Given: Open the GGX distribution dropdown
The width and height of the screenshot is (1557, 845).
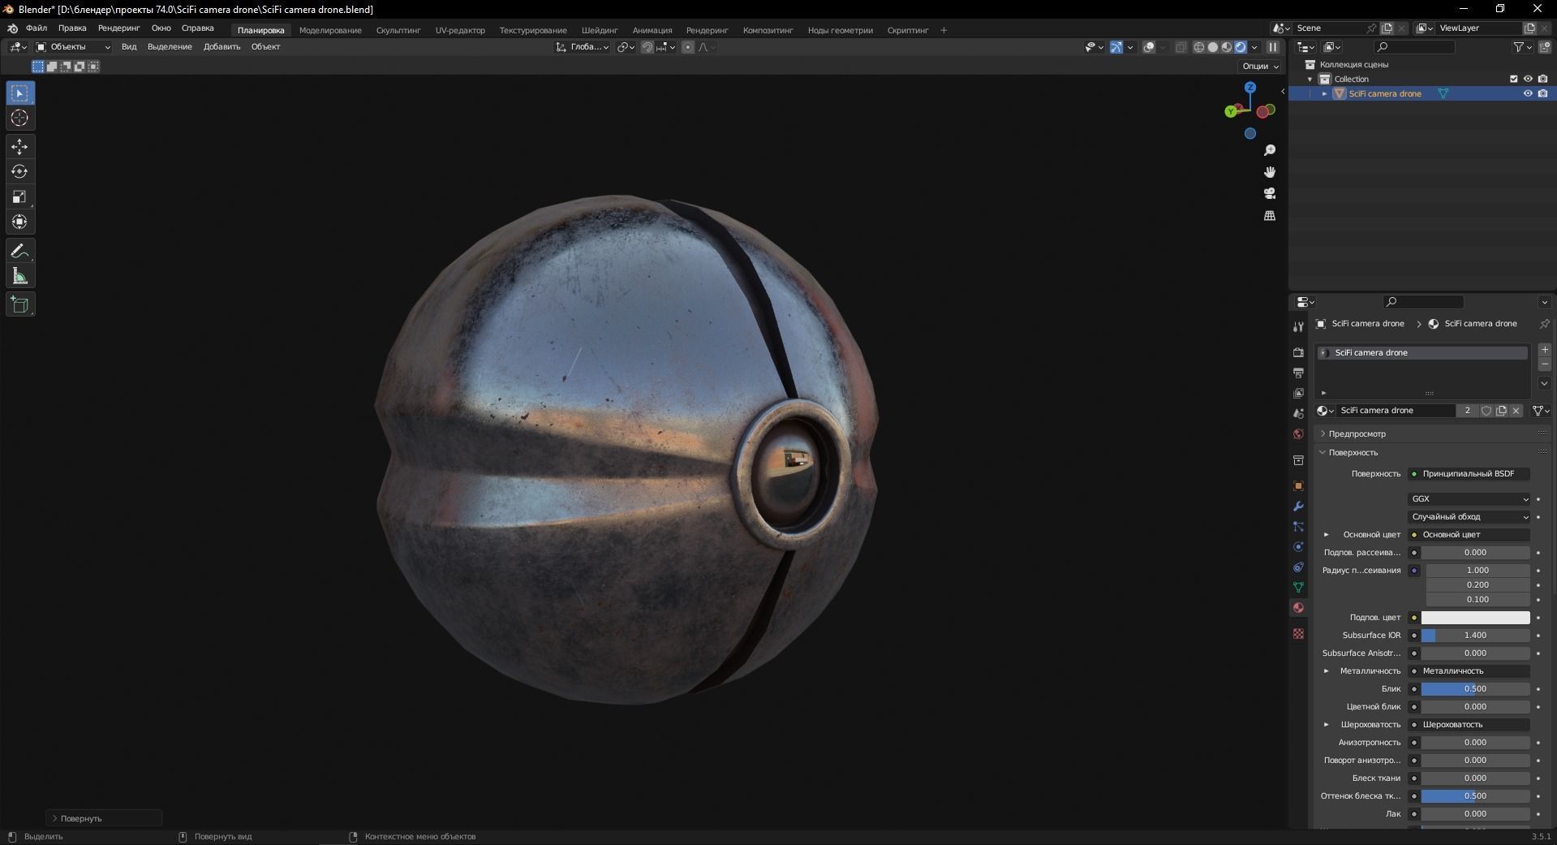Looking at the screenshot, I should point(1469,498).
